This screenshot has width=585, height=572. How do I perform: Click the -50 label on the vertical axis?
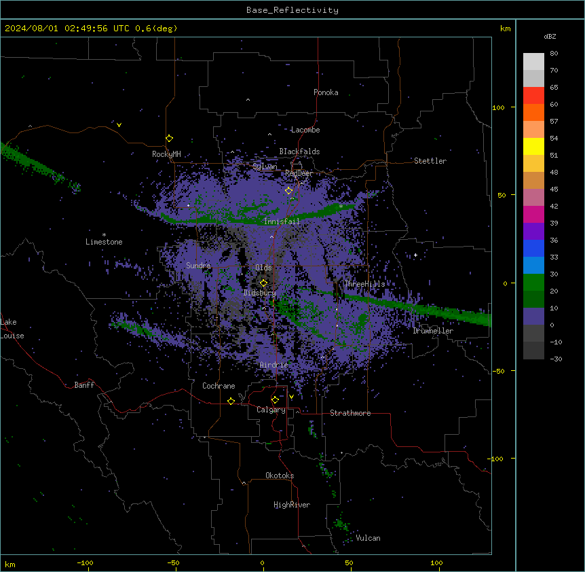click(x=498, y=371)
